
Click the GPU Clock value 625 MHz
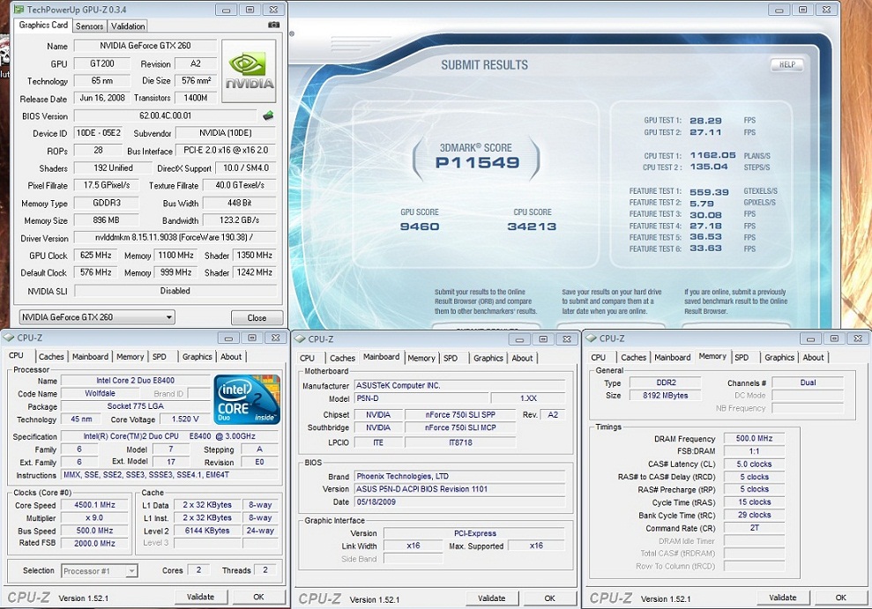tap(95, 256)
